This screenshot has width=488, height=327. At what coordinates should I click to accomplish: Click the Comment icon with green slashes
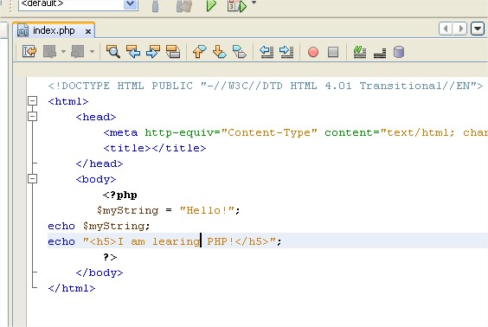pos(360,52)
